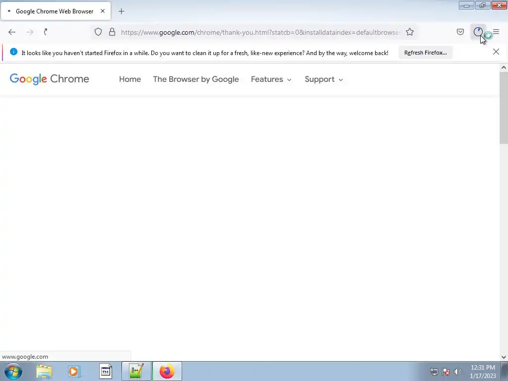Open Windows Explorer from taskbar
Image resolution: width=508 pixels, height=381 pixels.
click(x=44, y=371)
